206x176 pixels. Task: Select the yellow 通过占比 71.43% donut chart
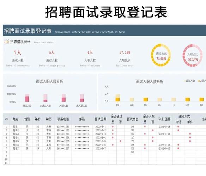(161, 55)
